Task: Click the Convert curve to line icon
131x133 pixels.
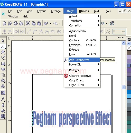Action: tap(29, 32)
